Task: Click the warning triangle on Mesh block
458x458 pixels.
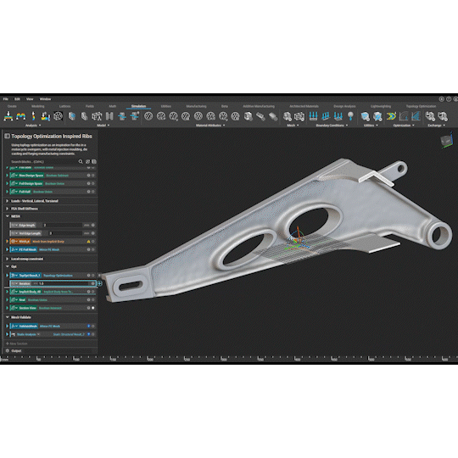Action: [88, 242]
